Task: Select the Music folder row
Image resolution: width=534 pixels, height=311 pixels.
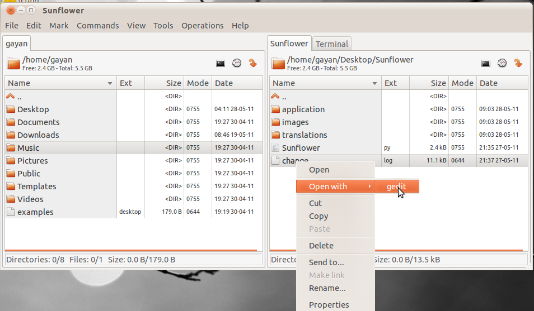Action: (134, 148)
